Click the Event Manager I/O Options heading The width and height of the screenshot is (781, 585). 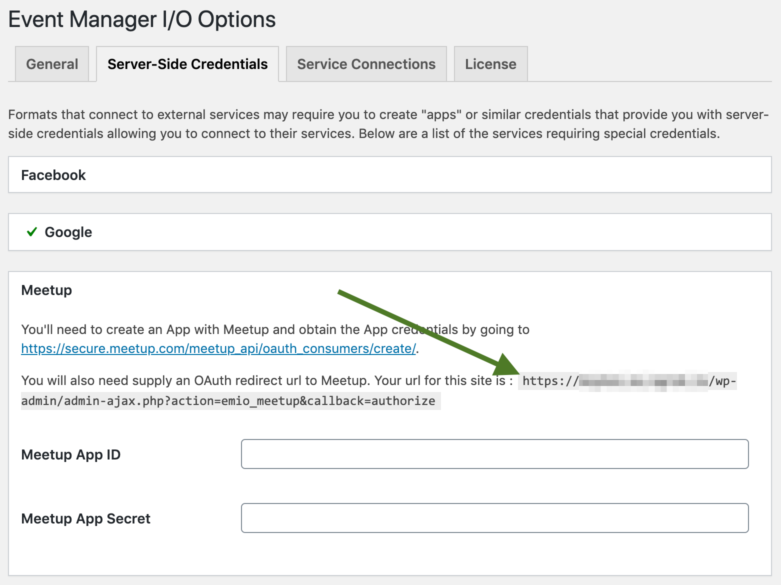[141, 19]
